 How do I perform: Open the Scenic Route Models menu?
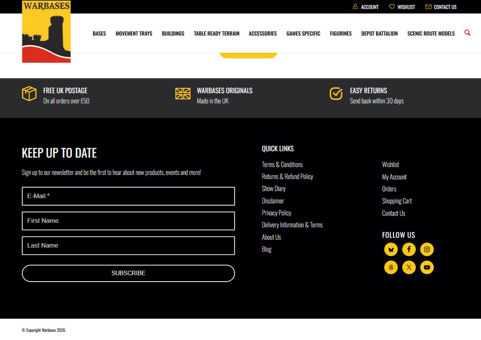(x=431, y=34)
